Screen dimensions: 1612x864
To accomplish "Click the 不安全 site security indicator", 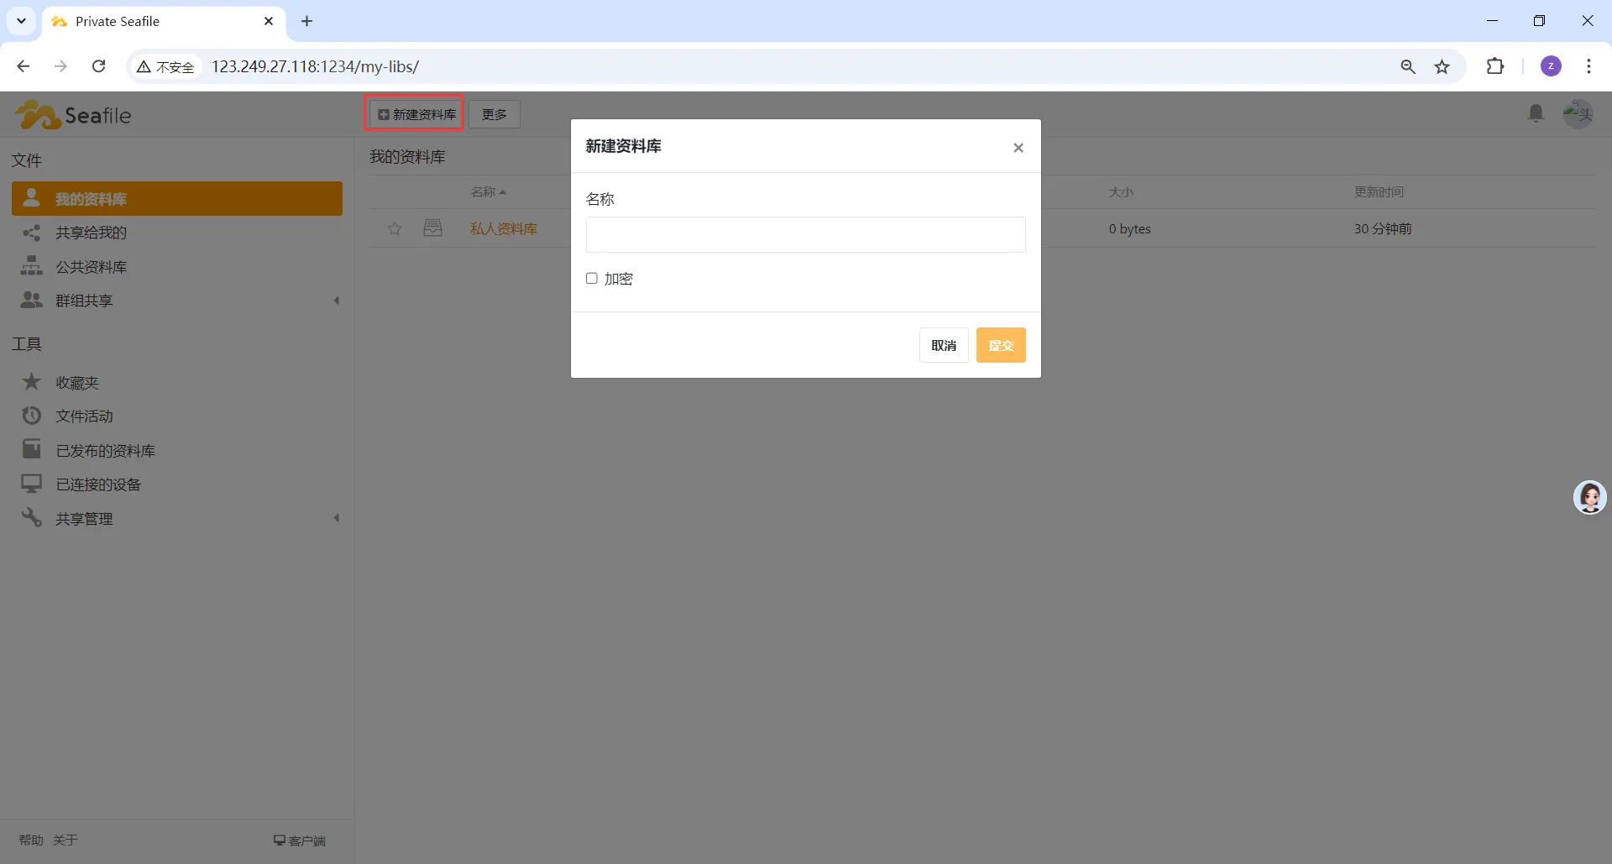I will (165, 67).
